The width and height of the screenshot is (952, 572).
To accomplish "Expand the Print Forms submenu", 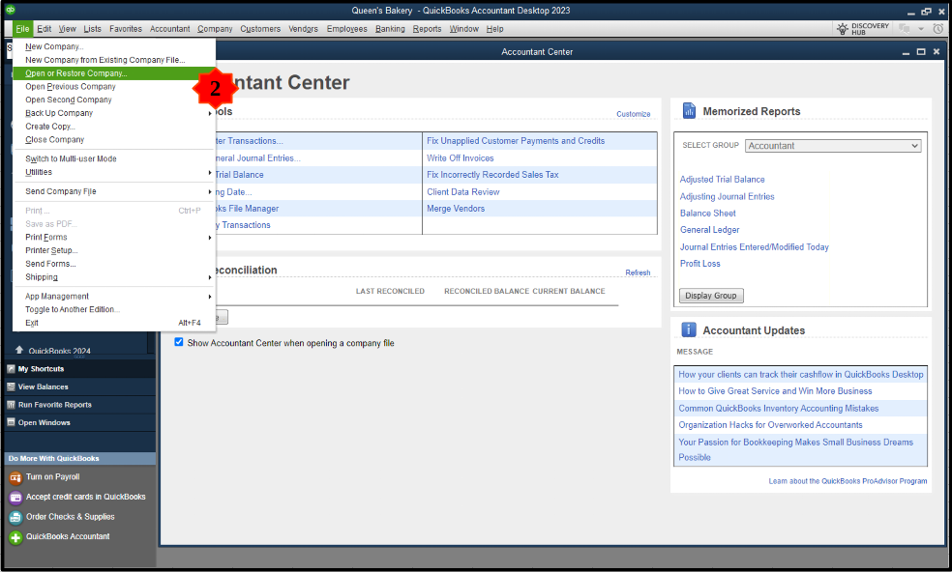I will tap(210, 237).
